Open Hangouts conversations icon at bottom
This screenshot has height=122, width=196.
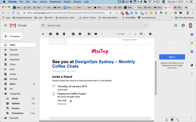tap(172, 120)
